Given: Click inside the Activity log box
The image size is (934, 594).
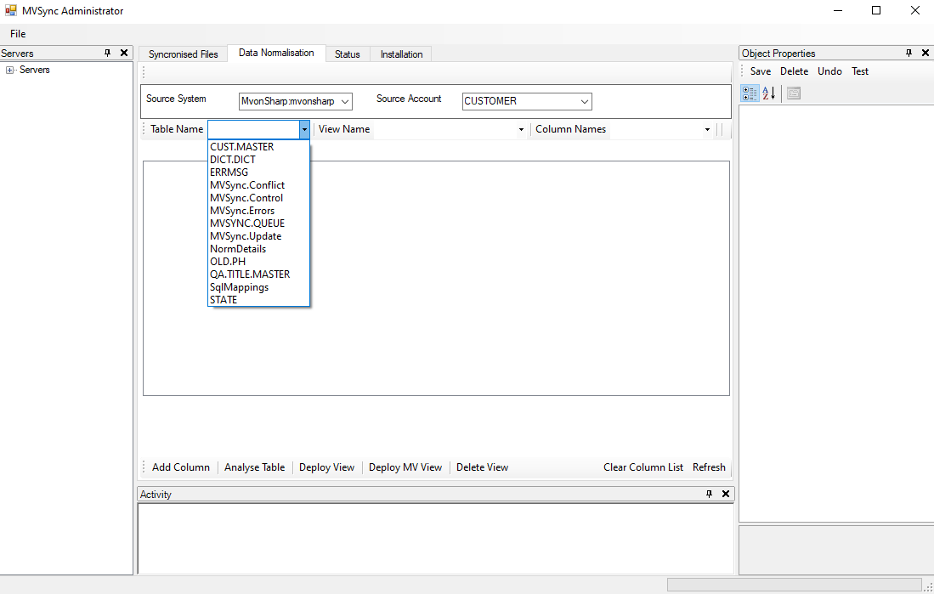Looking at the screenshot, I should [435, 539].
